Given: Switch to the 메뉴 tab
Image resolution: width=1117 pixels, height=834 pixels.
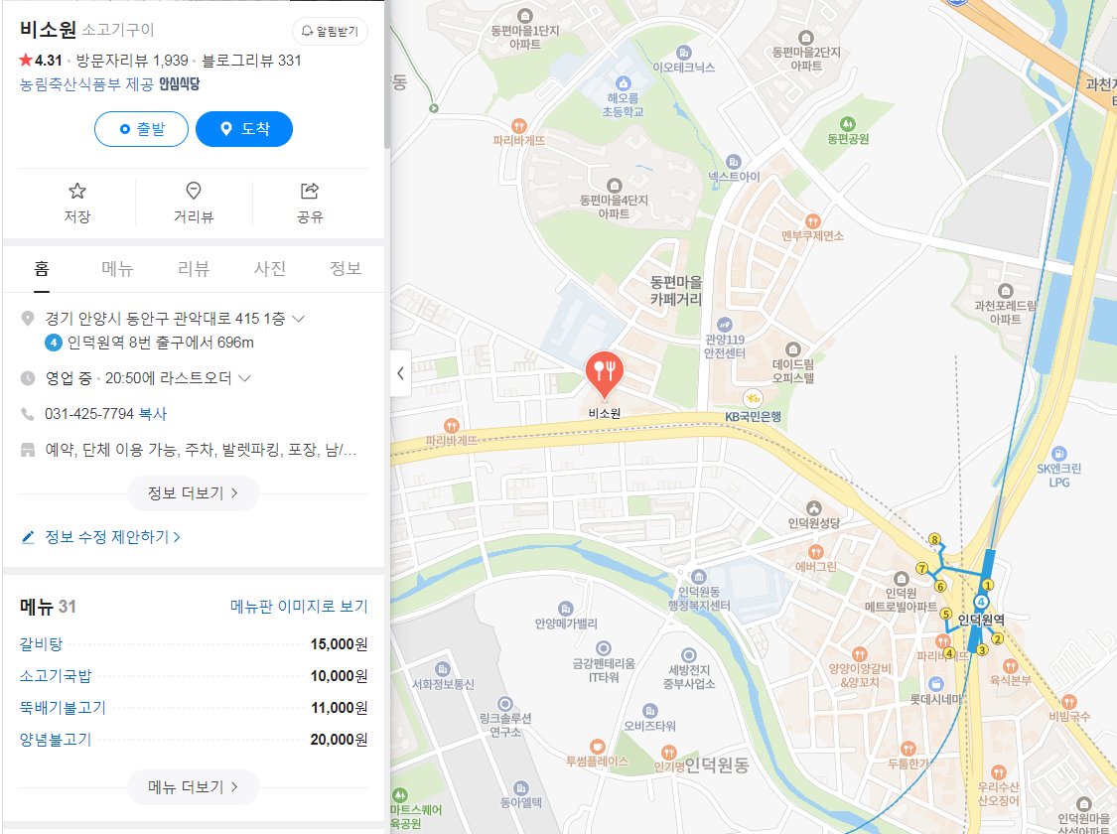Looking at the screenshot, I should point(117,268).
